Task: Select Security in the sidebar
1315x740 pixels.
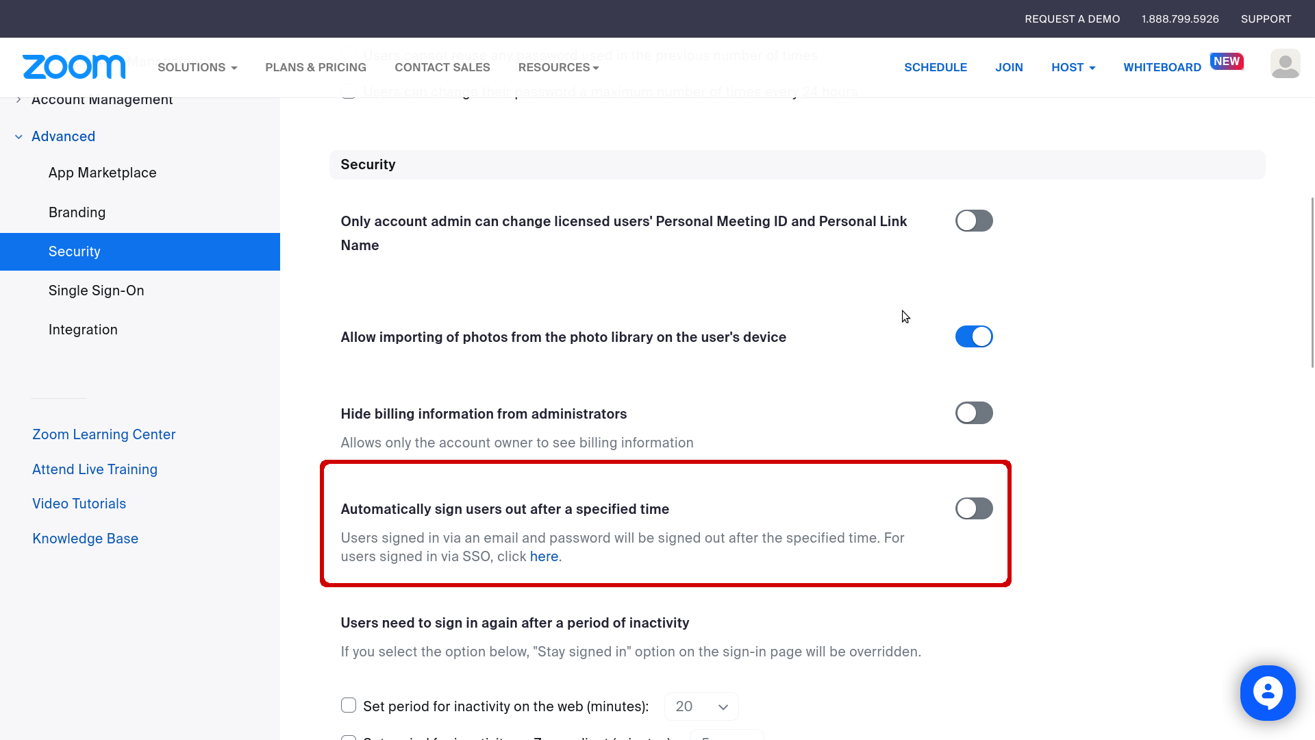Action: (140, 251)
